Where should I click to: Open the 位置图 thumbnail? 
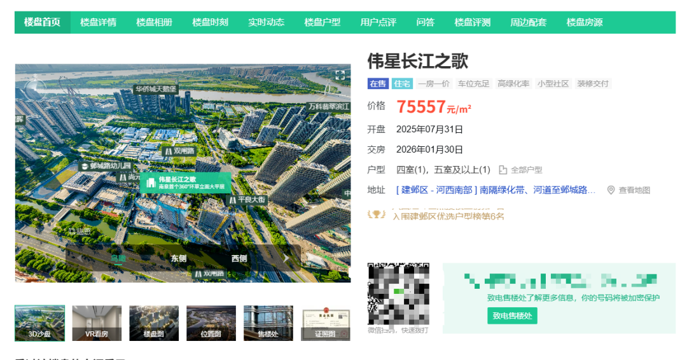point(211,323)
